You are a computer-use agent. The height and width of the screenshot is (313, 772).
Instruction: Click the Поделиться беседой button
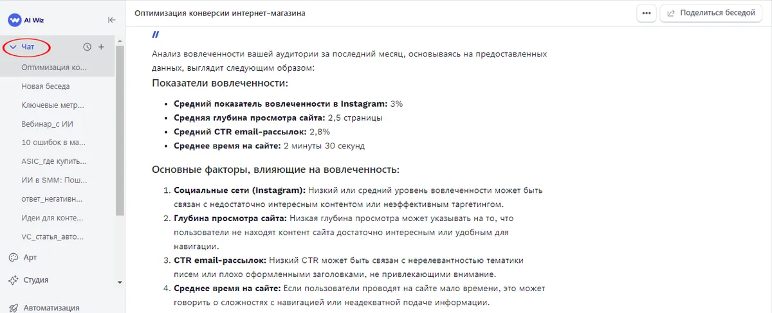(x=711, y=13)
